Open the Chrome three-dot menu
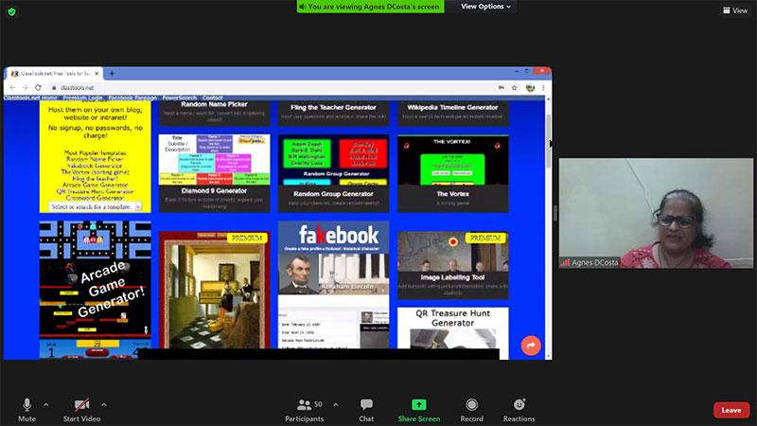This screenshot has width=757, height=426. tap(543, 87)
